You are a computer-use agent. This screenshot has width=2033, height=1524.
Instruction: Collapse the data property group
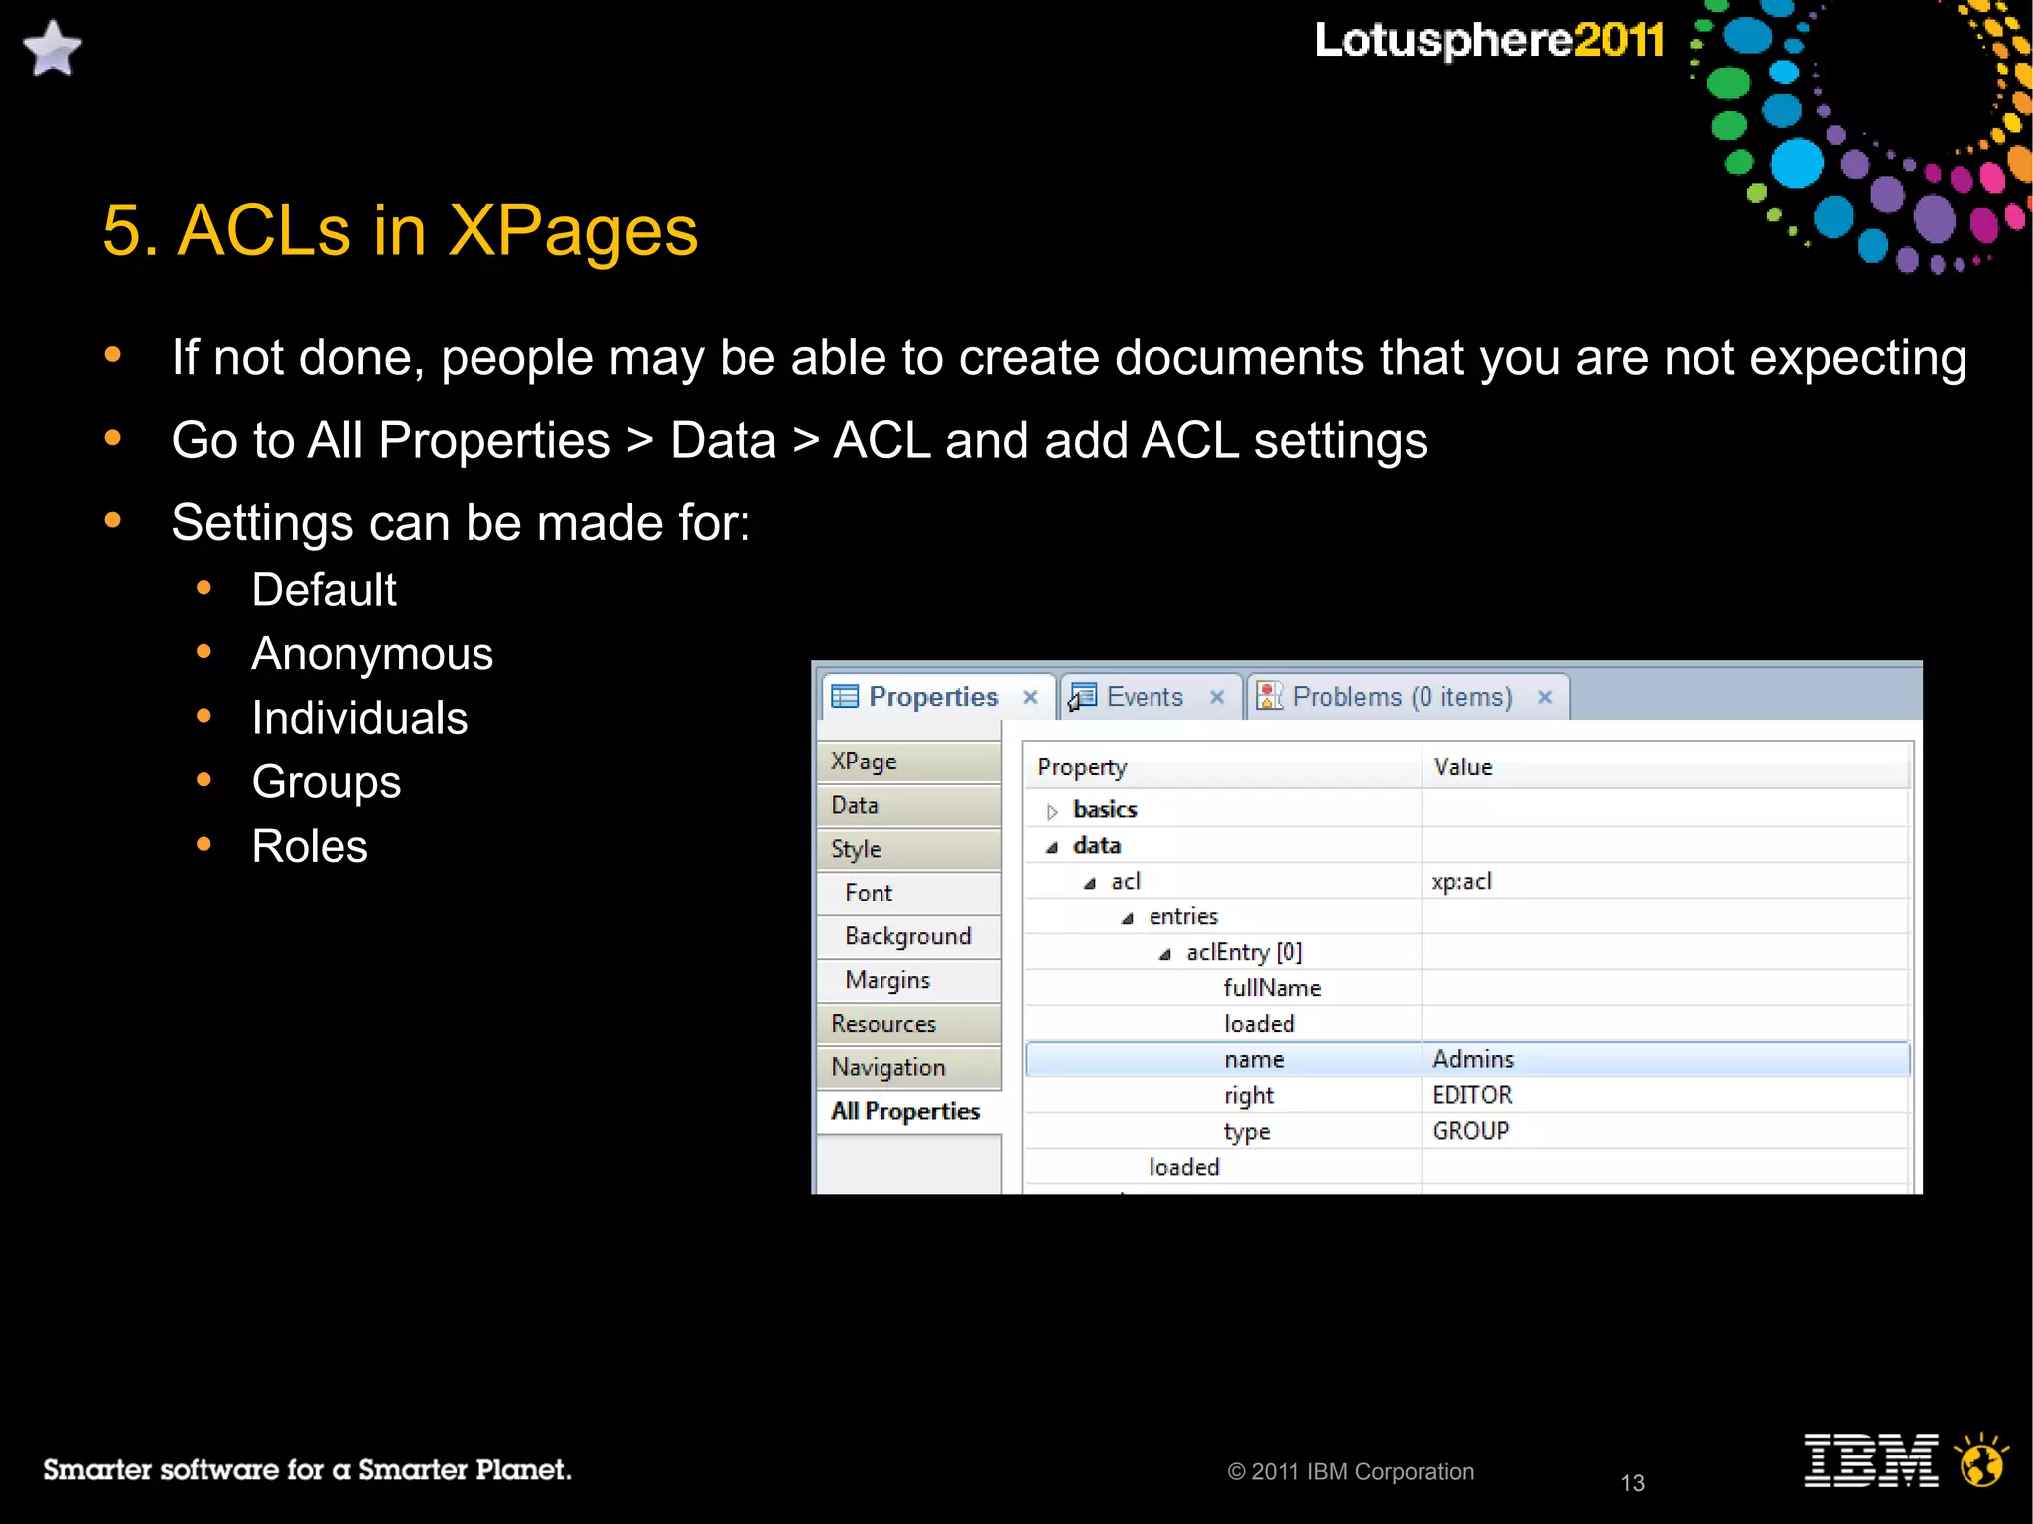(1052, 847)
